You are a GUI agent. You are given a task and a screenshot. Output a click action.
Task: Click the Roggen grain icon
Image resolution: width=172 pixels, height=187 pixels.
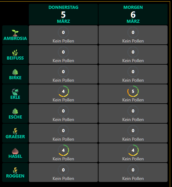(15, 171)
